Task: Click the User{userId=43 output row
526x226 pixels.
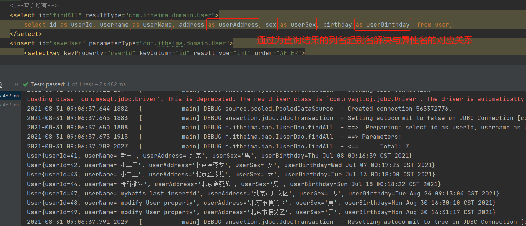Action: coord(231,174)
